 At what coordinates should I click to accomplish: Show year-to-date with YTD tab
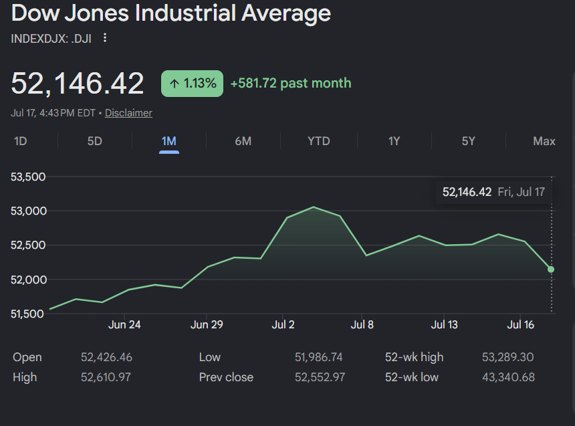[x=319, y=141]
